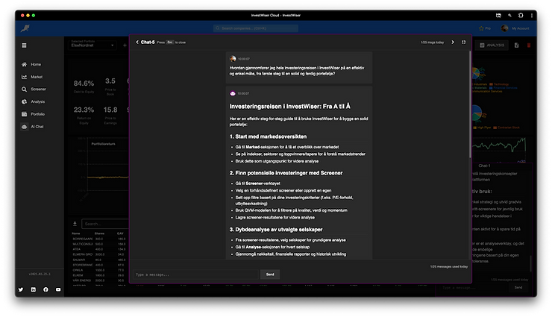The image size is (552, 317).
Task: Select the BORREGAARD row in holdings
Action: click(x=100, y=239)
